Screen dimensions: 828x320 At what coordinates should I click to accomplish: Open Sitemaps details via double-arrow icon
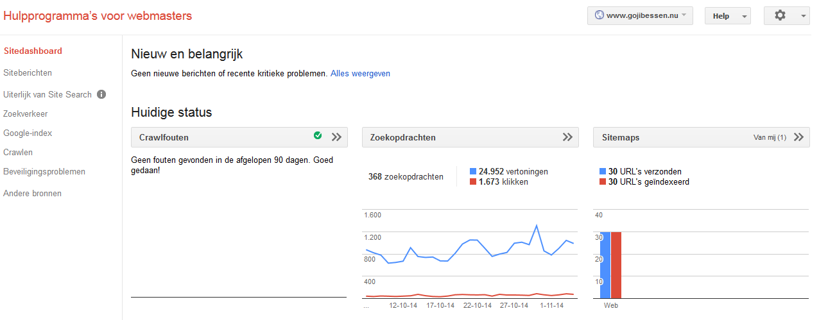click(x=798, y=137)
